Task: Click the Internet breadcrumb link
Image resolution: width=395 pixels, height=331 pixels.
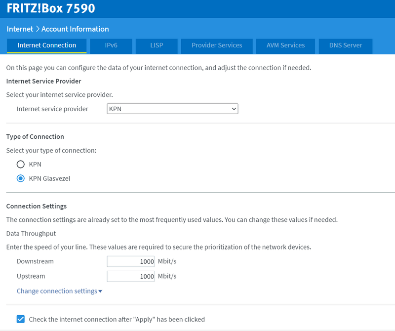Action: pyautogui.click(x=20, y=29)
